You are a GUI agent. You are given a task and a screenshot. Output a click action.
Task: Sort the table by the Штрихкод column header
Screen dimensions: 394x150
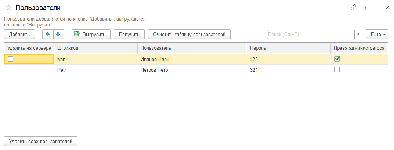click(x=96, y=48)
